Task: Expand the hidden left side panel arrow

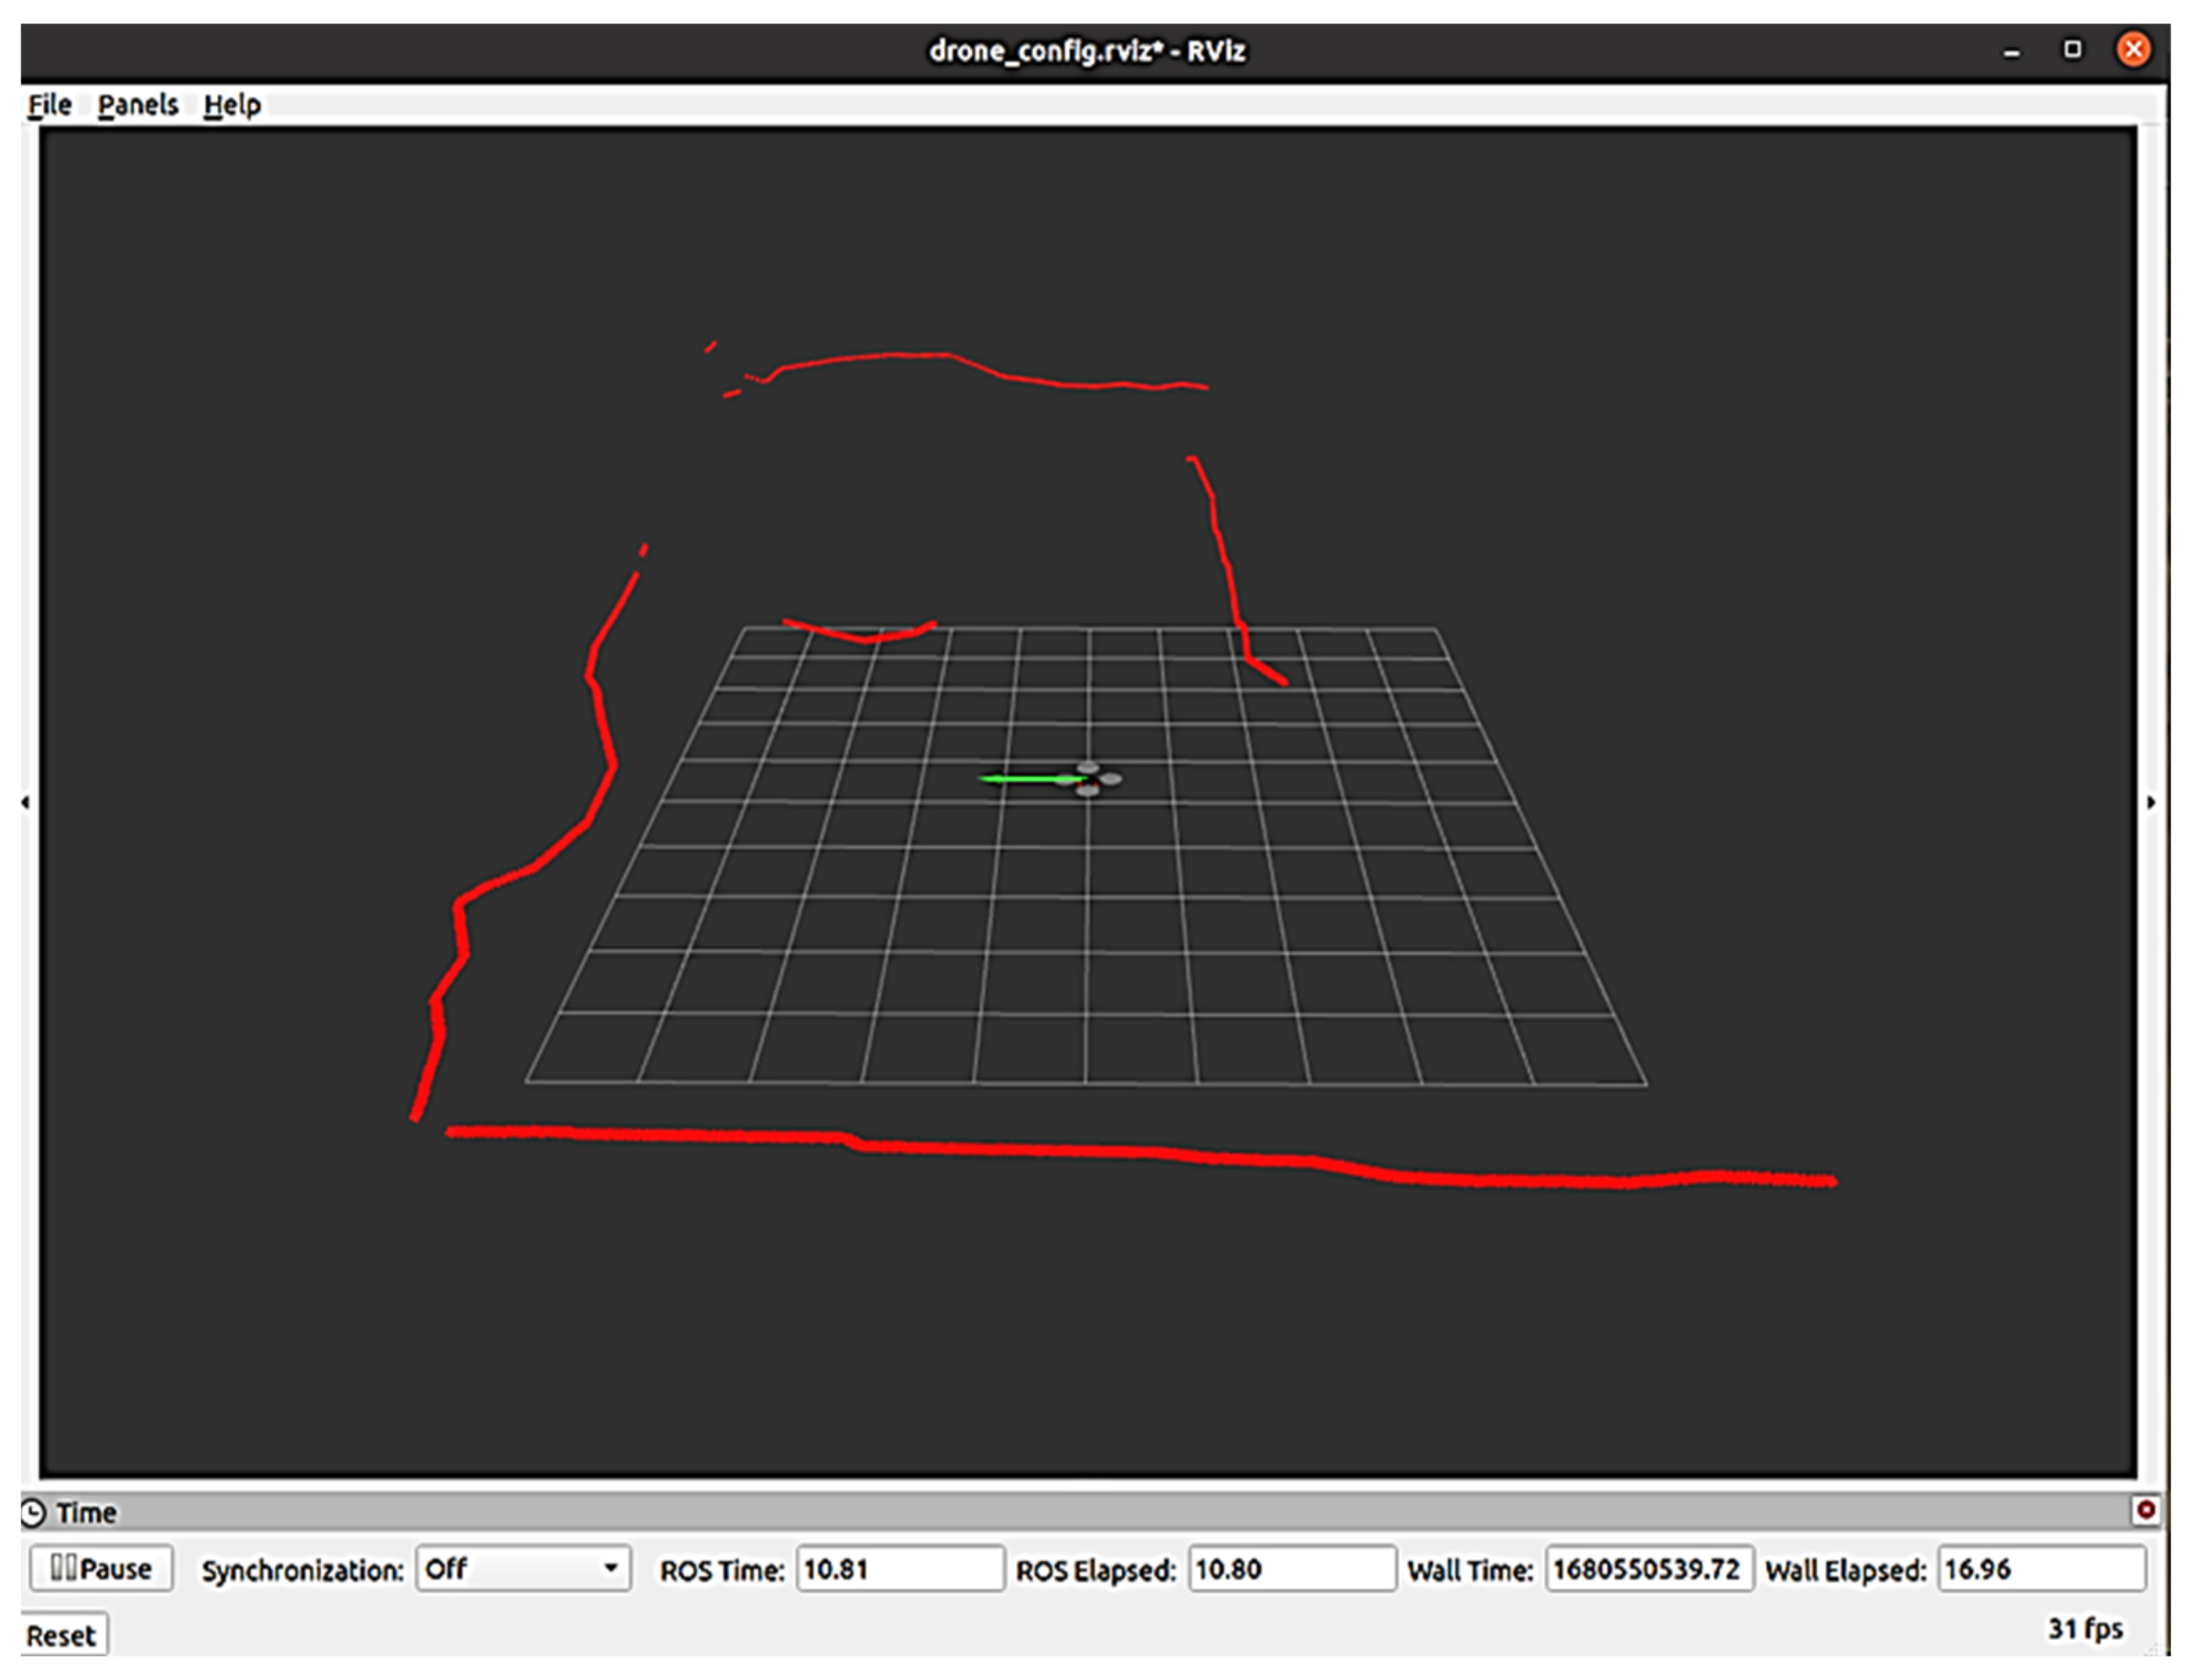Action: click(x=25, y=802)
